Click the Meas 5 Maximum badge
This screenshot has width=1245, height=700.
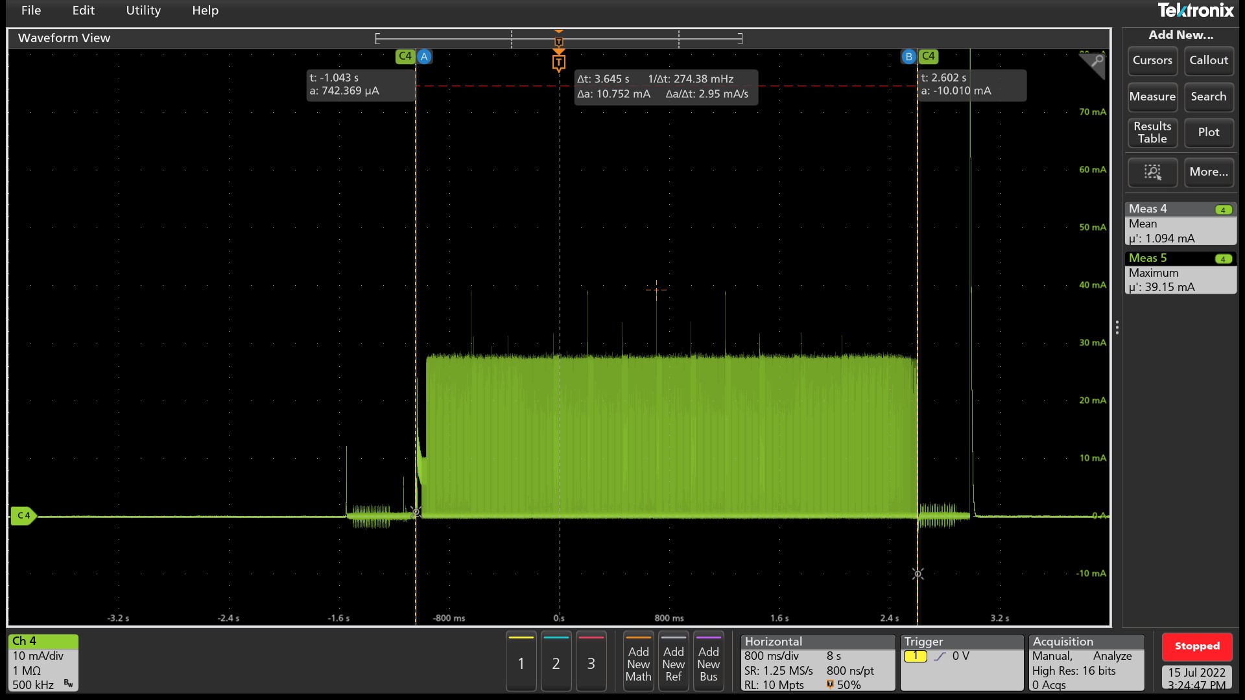click(x=1180, y=273)
